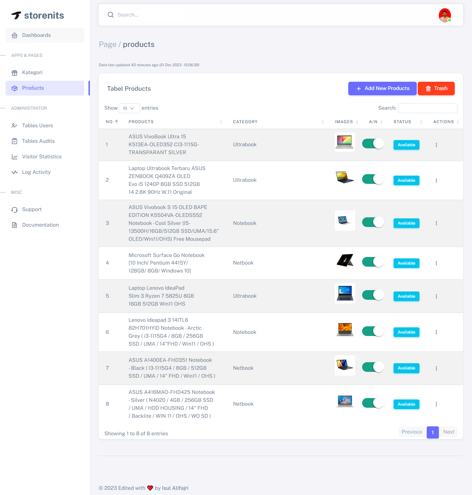The width and height of the screenshot is (472, 495).
Task: Click ASUS Zenbook Q409ZA product thumbnail
Action: tap(345, 178)
